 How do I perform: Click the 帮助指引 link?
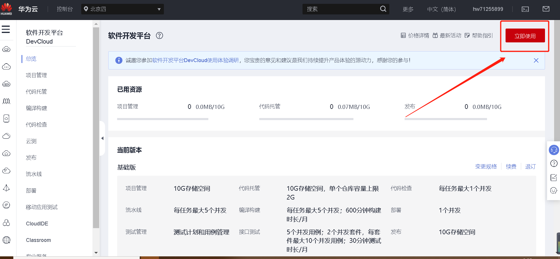click(x=482, y=36)
